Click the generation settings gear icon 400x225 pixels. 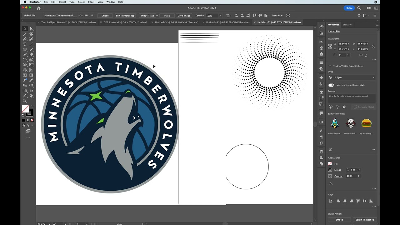coord(344,107)
